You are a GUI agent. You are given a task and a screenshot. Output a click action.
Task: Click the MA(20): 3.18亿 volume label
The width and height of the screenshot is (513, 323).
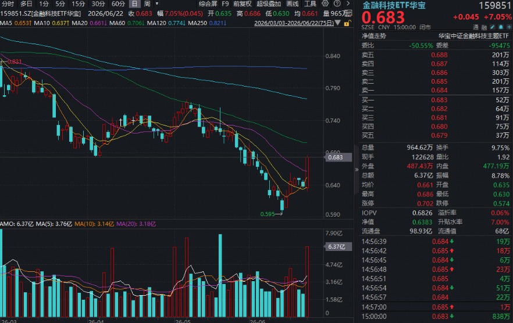pos(136,224)
